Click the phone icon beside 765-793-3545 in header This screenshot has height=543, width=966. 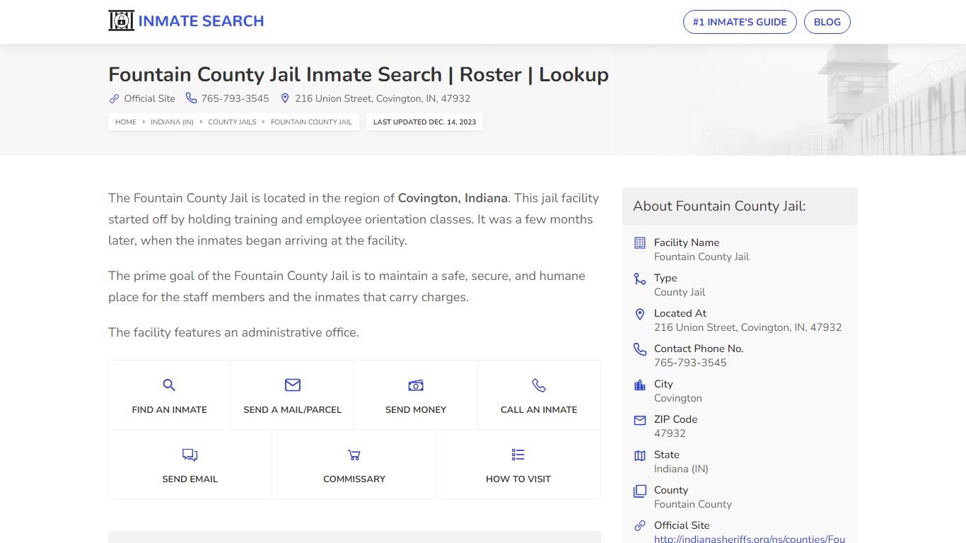[x=191, y=98]
